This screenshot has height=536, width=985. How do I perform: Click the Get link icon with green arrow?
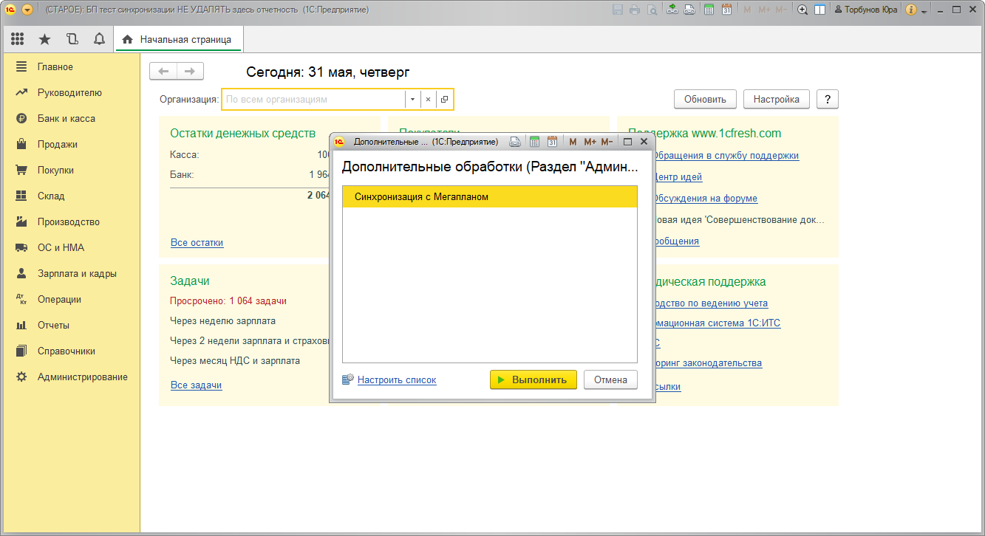(672, 10)
